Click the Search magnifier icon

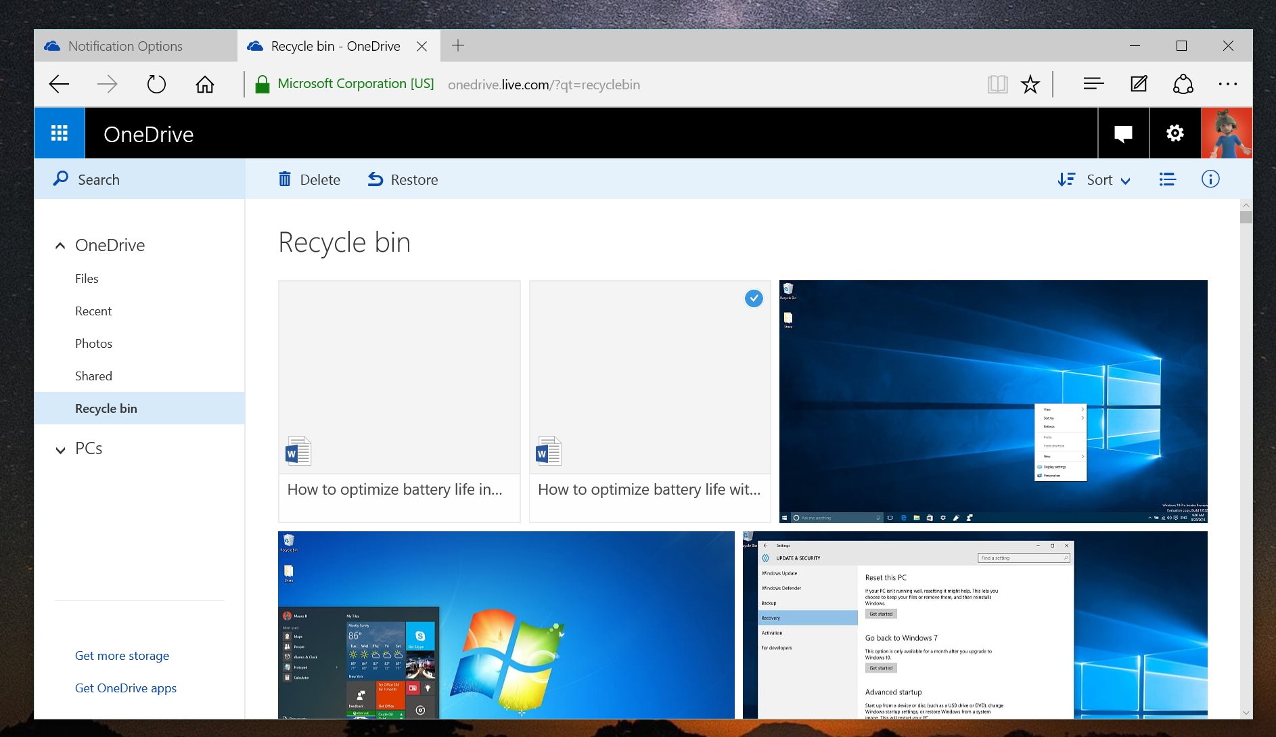point(61,179)
